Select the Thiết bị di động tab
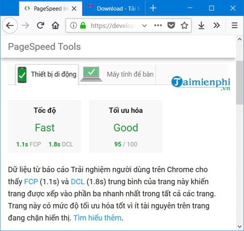Screen dimensions: 244x231 pyautogui.click(x=47, y=75)
